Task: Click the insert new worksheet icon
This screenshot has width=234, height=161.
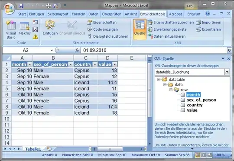Action: [49, 149]
